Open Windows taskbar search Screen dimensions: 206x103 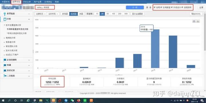9,100
